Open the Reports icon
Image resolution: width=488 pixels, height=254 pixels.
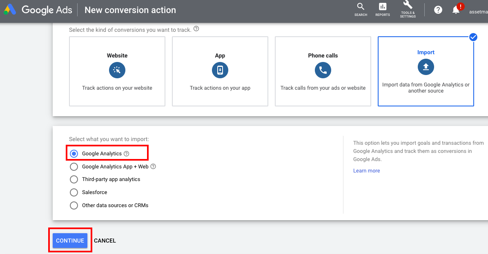tap(383, 9)
